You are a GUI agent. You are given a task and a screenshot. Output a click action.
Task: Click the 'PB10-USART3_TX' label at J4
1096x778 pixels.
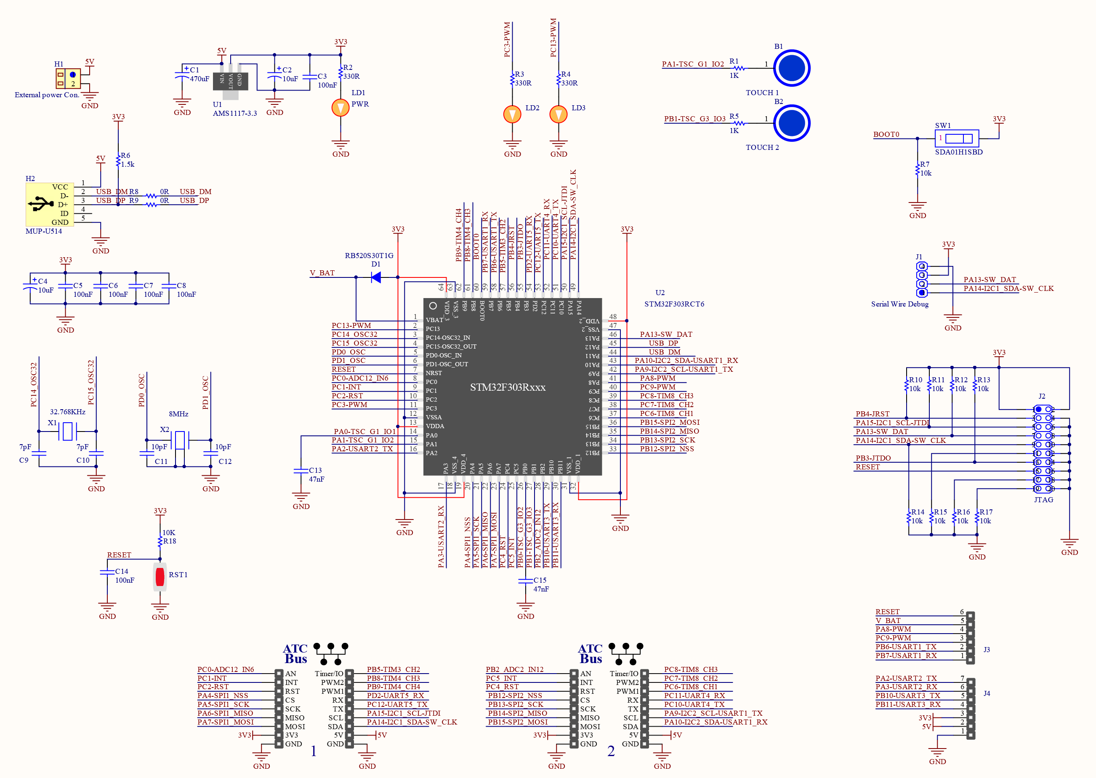[908, 695]
